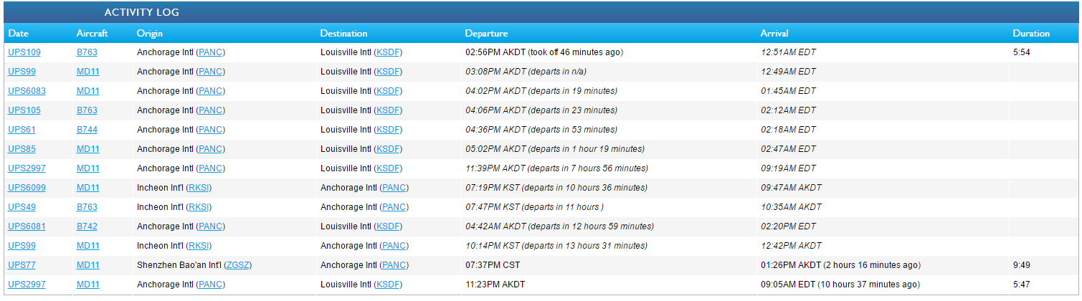Viewport: 1082px width, 301px height.
Task: Open flight UPS6081 link
Action: (26, 226)
